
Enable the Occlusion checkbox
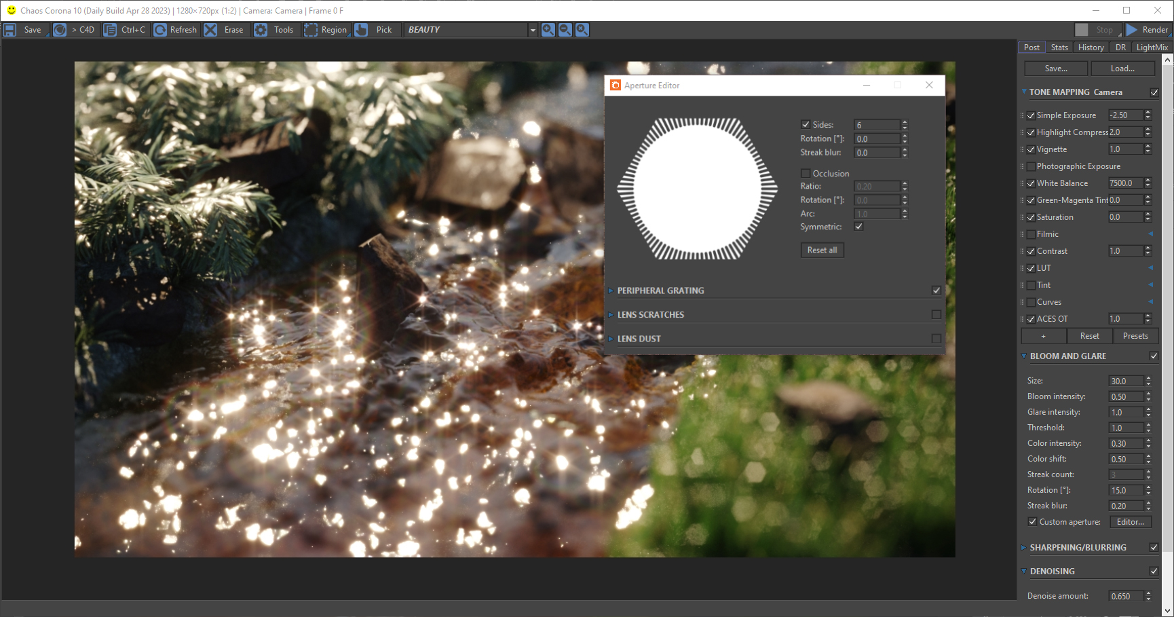pyautogui.click(x=806, y=173)
